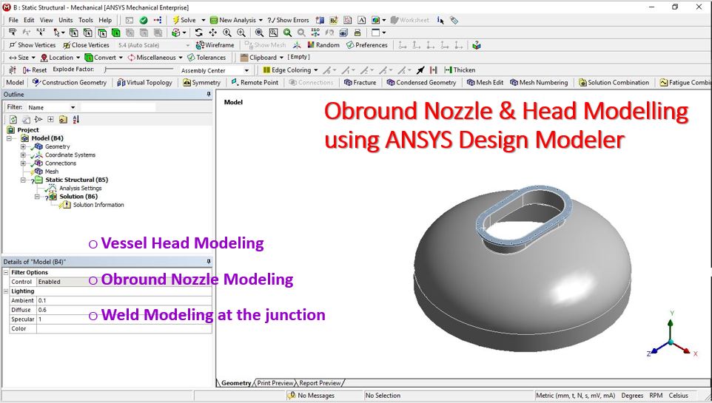Click the green checkmark icon beside Help
Screen dimensions: 712x403
(x=144, y=20)
